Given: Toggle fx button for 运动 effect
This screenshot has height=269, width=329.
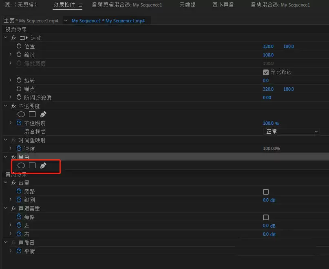Looking at the screenshot, I should [x=13, y=38].
